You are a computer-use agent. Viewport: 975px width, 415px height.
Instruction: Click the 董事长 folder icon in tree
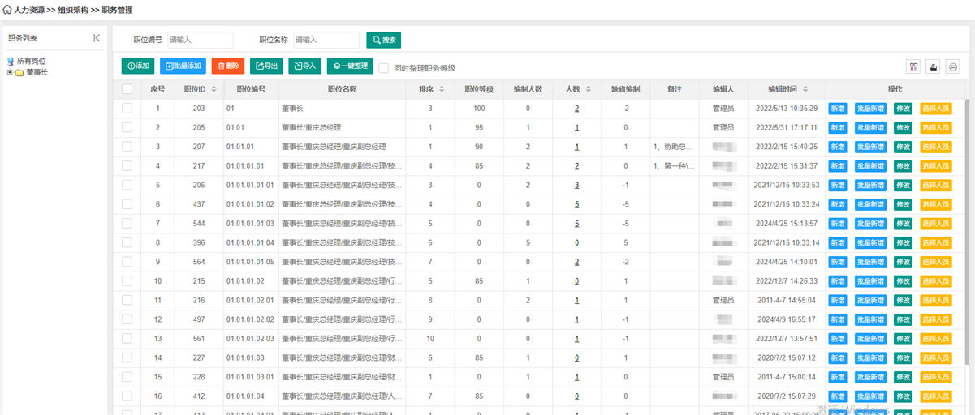19,72
